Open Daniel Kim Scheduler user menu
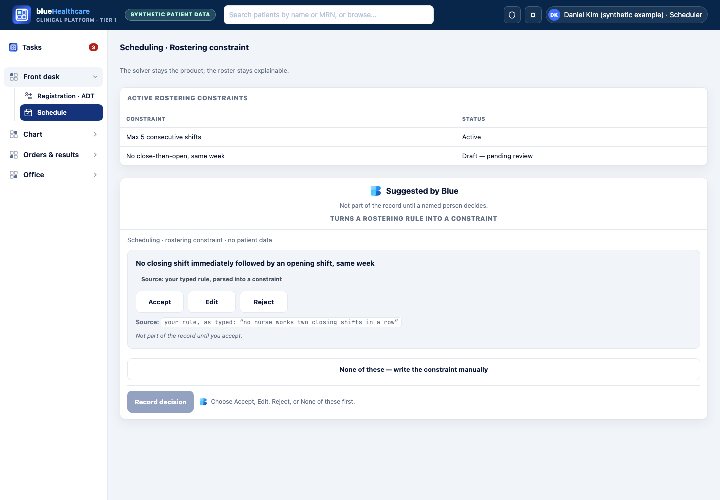 [627, 15]
